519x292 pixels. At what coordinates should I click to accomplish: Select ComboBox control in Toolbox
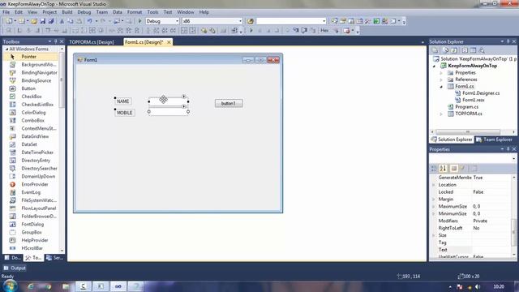tap(32, 121)
